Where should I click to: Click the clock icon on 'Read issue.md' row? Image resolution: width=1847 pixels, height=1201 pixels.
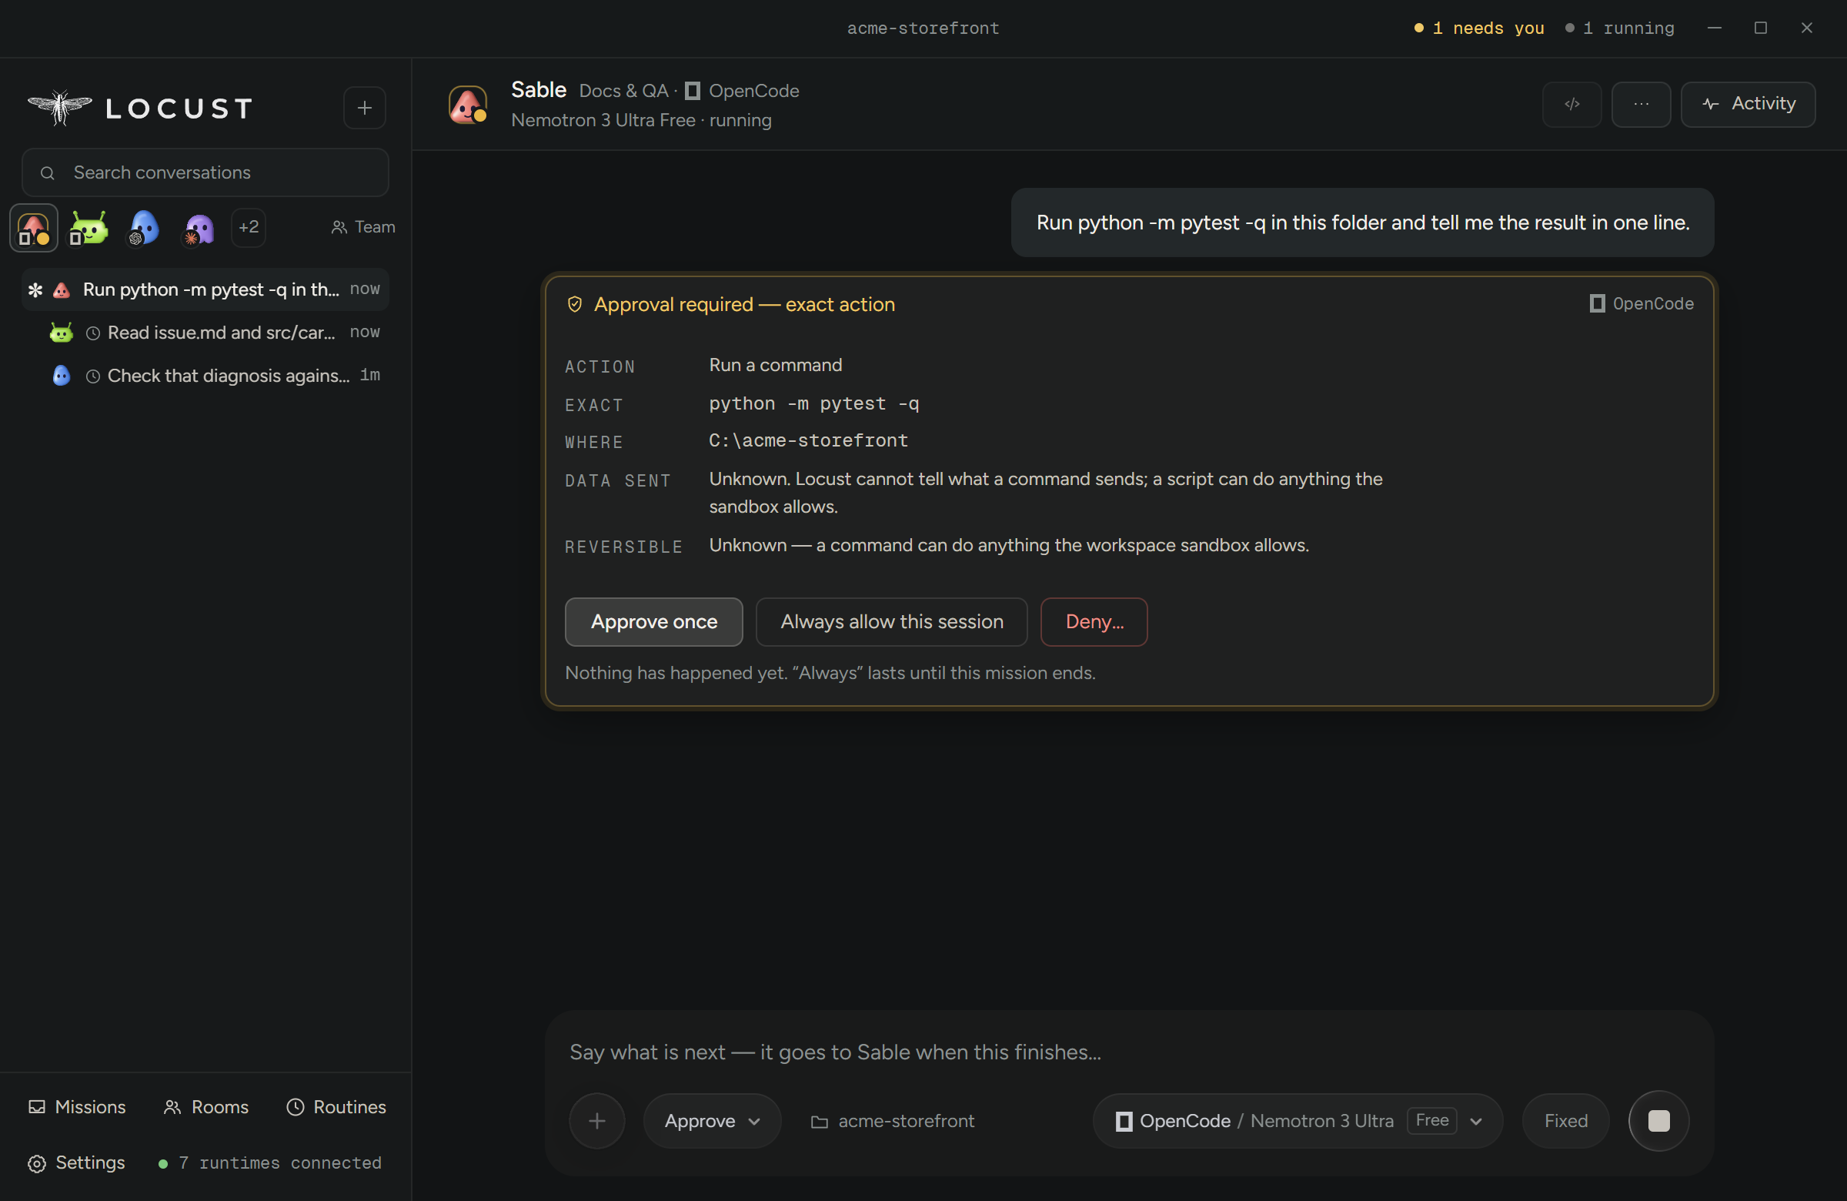coord(92,333)
